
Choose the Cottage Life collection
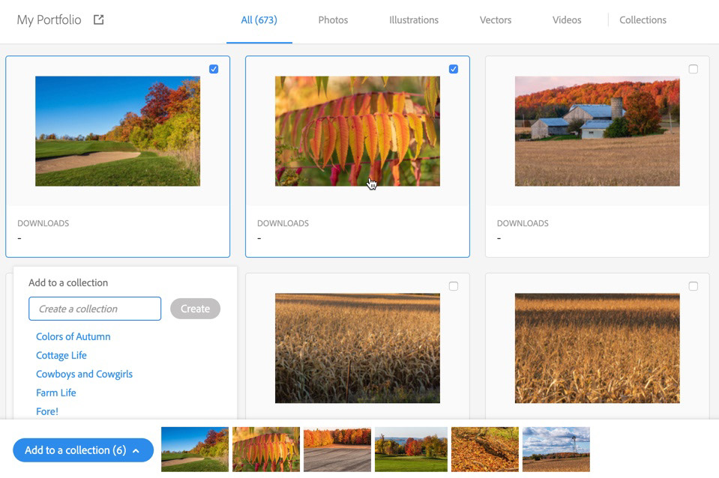click(61, 356)
